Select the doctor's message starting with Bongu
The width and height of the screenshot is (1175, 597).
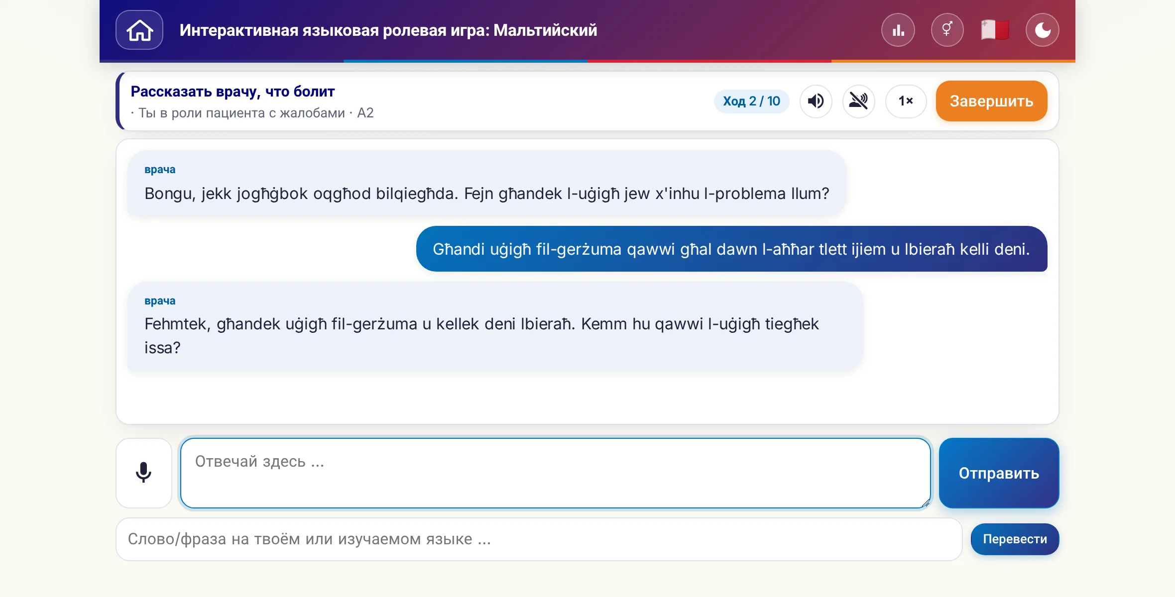point(486,184)
